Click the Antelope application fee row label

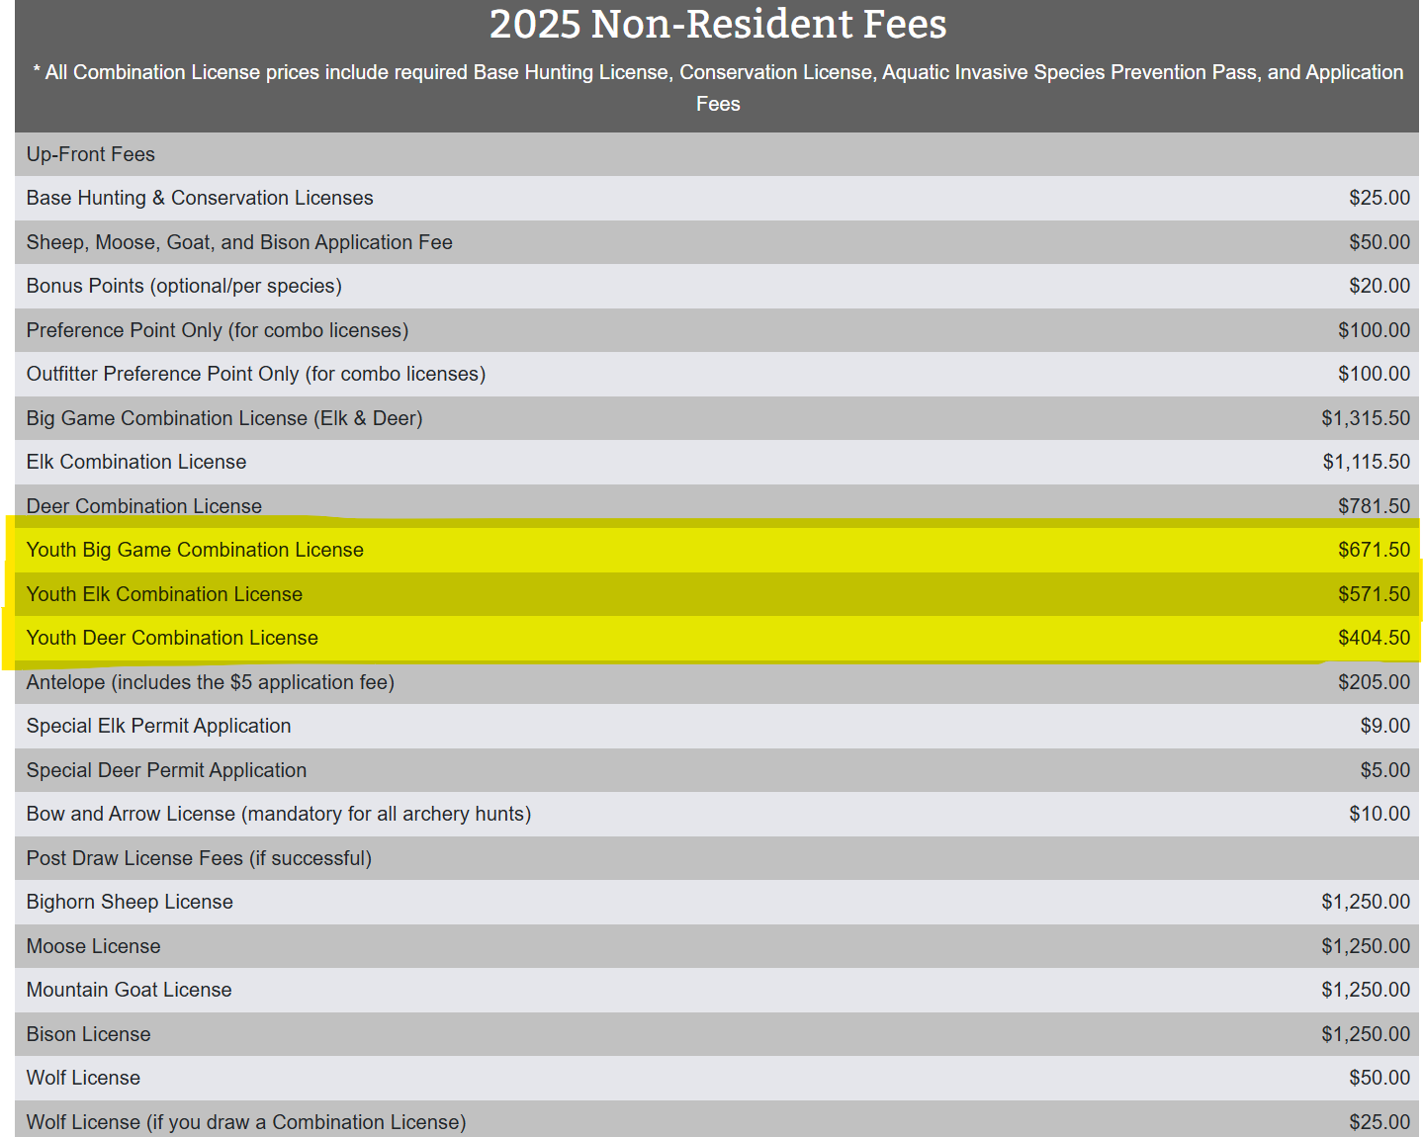pos(211,682)
